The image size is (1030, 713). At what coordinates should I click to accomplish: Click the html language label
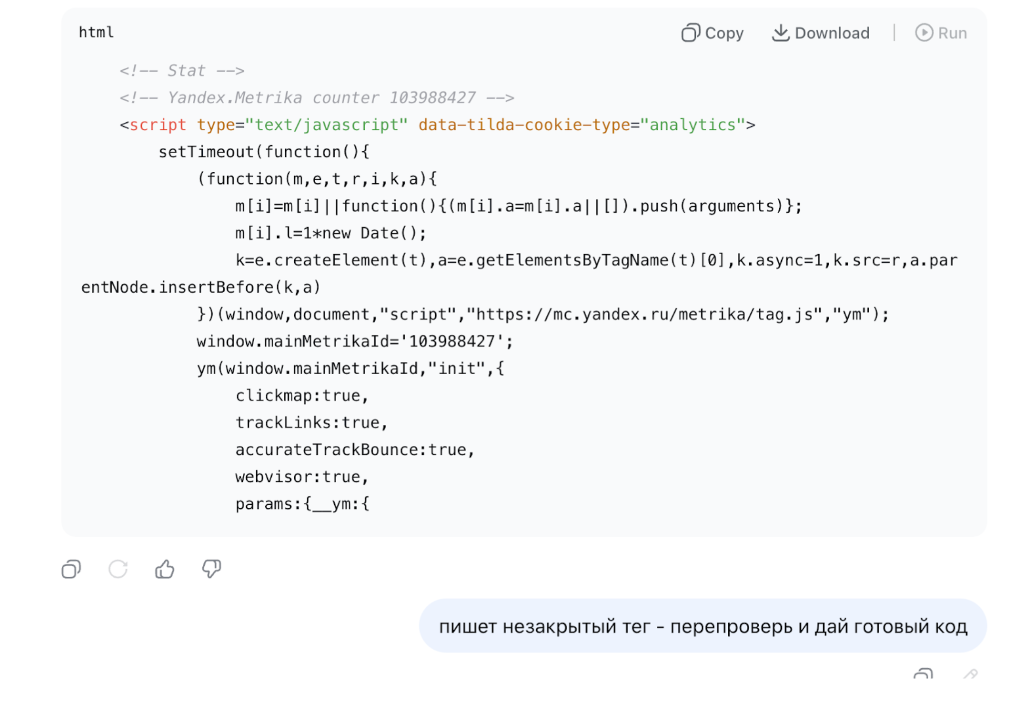96,32
